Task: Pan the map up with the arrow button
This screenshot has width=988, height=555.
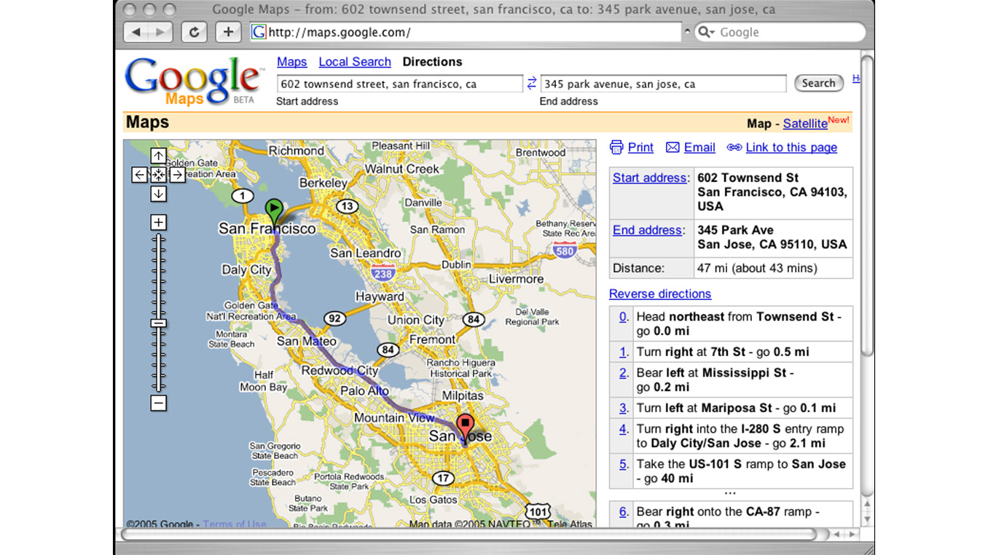Action: [158, 156]
